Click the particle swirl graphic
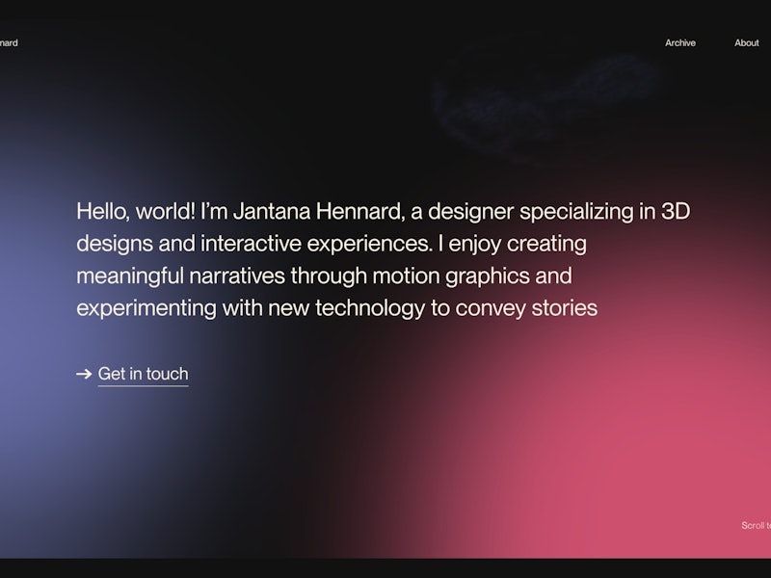The height and width of the screenshot is (578, 771). pos(525,96)
